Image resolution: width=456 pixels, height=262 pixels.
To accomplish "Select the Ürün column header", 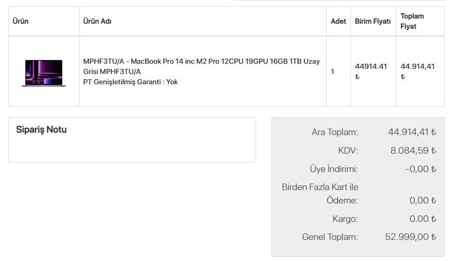I will tap(21, 22).
